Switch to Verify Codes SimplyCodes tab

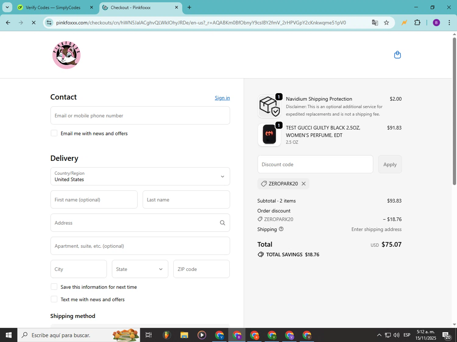pos(53,7)
